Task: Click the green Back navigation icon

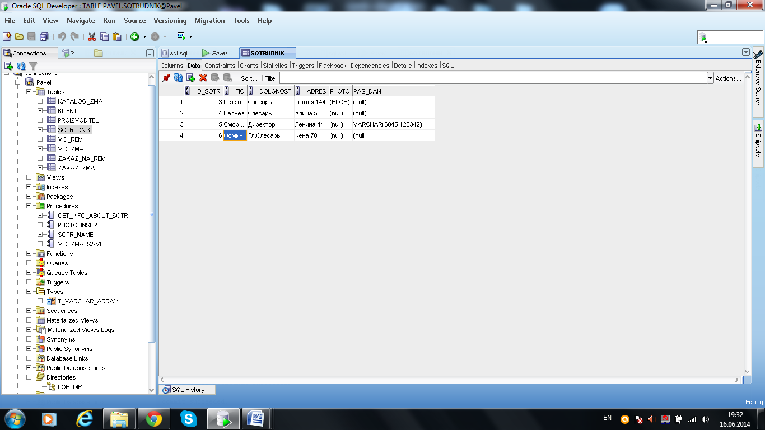Action: (135, 36)
